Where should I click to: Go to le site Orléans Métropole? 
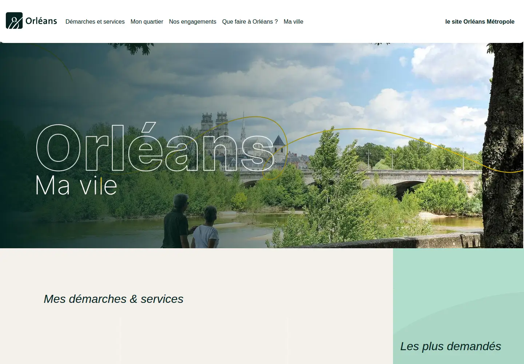[480, 22]
